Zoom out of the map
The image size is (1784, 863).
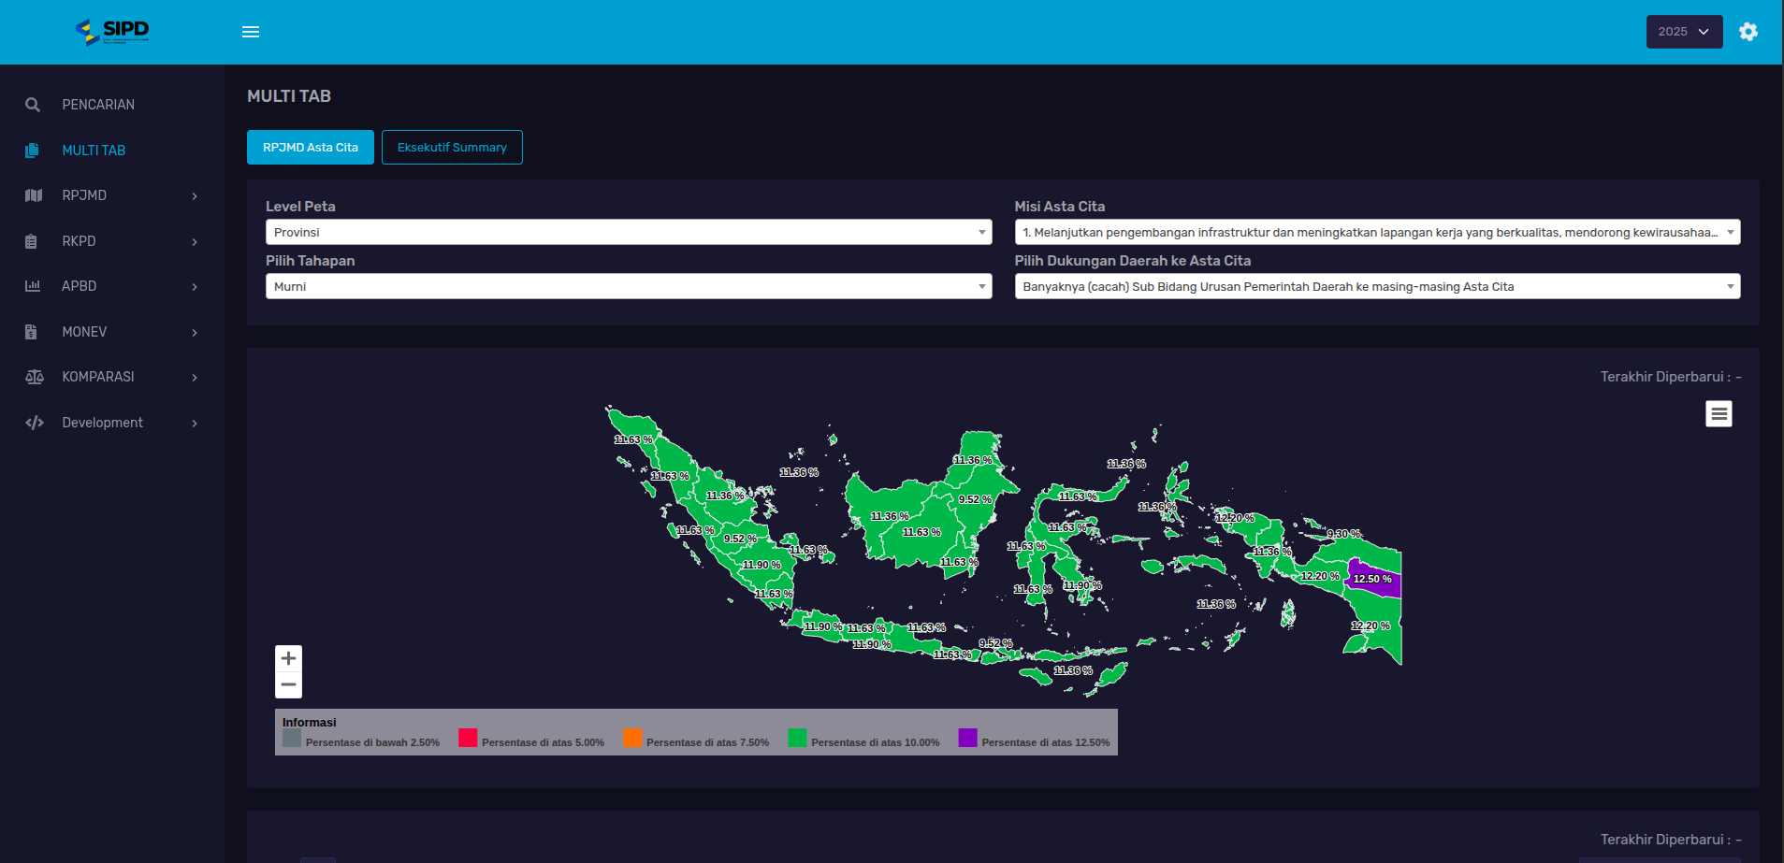click(x=288, y=685)
